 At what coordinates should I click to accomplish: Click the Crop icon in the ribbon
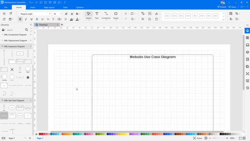point(237,14)
